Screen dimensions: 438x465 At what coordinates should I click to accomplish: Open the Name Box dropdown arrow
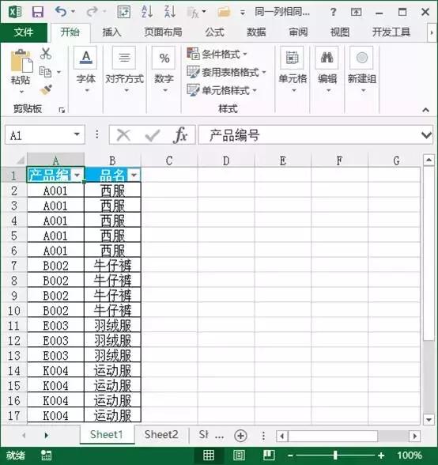point(77,134)
